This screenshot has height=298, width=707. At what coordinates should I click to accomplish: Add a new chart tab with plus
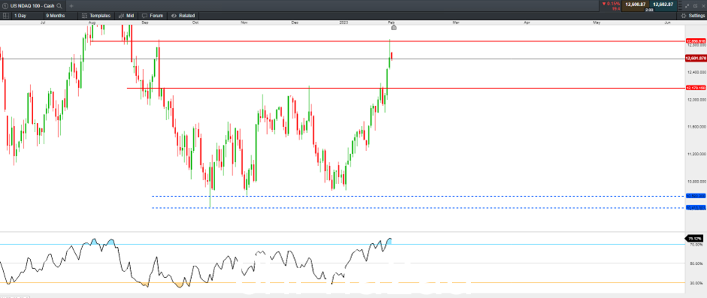click(71, 6)
